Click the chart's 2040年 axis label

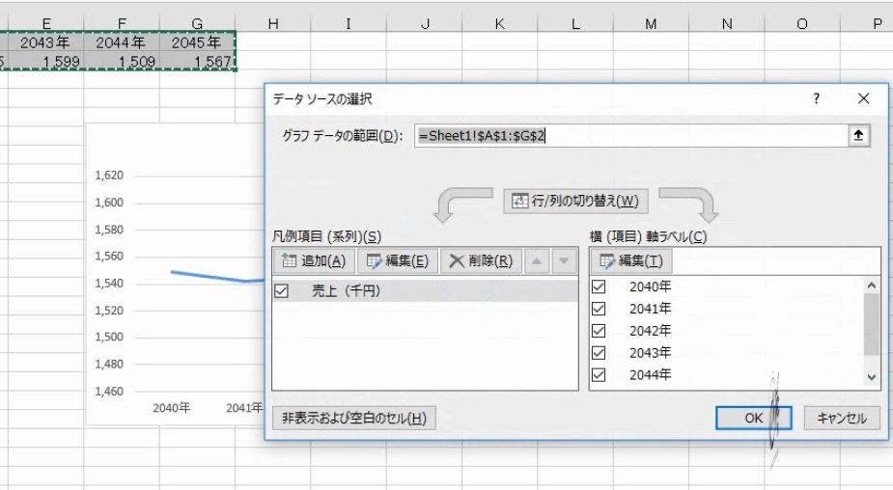(x=172, y=407)
